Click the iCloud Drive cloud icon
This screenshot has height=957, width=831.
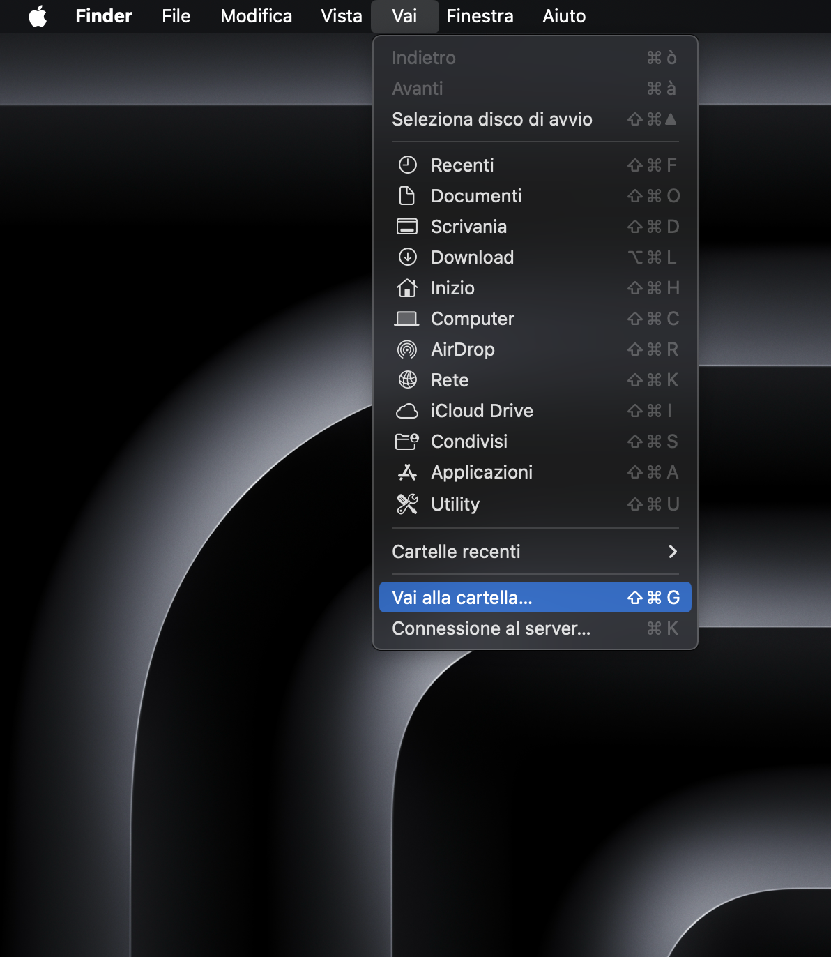coord(407,411)
